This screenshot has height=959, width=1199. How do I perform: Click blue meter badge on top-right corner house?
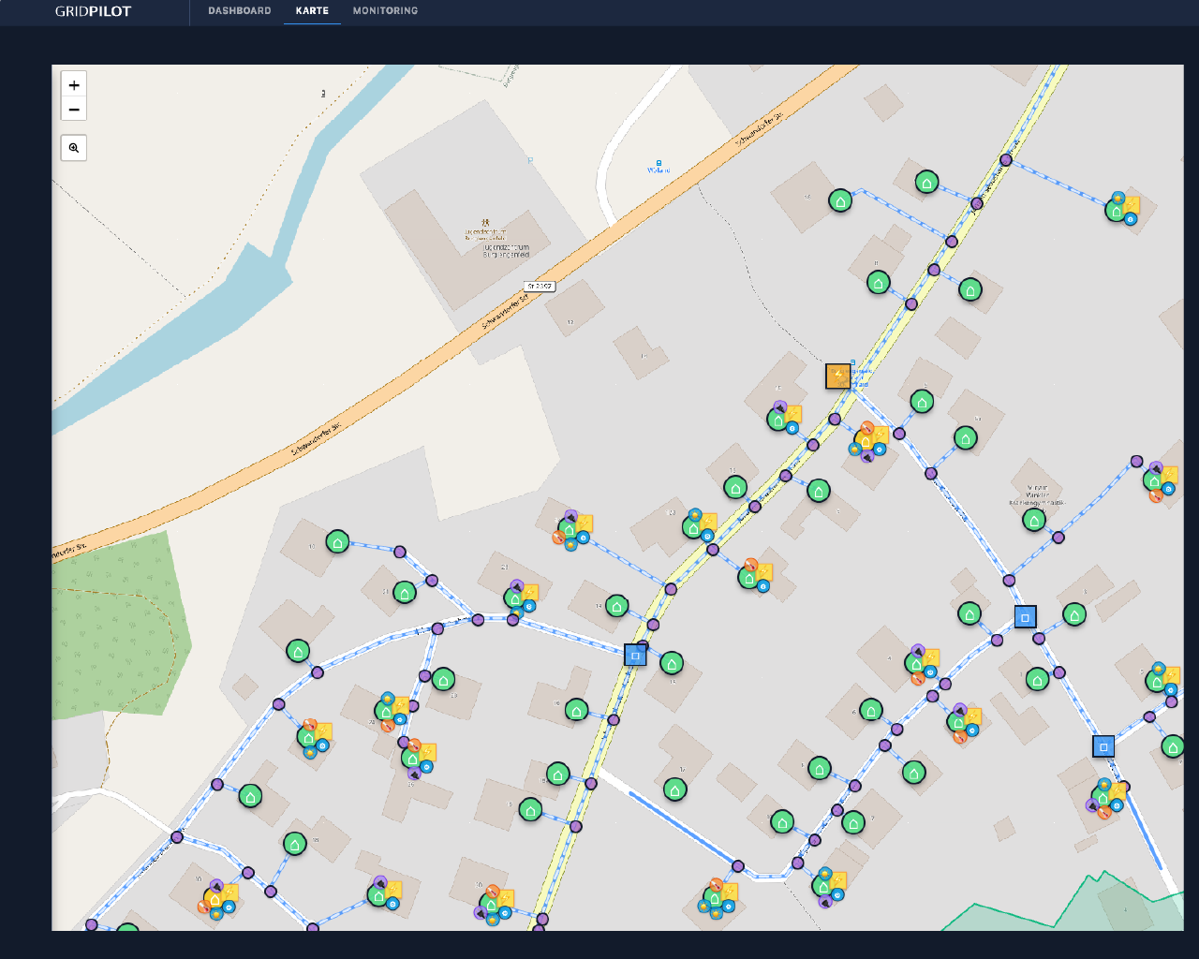(x=1130, y=219)
